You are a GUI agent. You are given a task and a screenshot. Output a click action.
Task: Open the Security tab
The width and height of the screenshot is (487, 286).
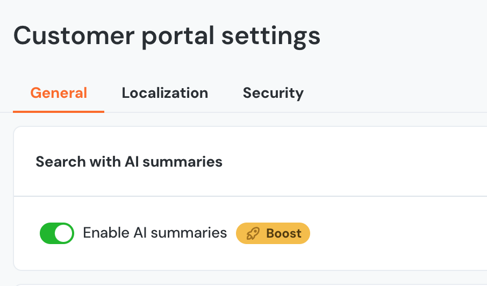273,93
